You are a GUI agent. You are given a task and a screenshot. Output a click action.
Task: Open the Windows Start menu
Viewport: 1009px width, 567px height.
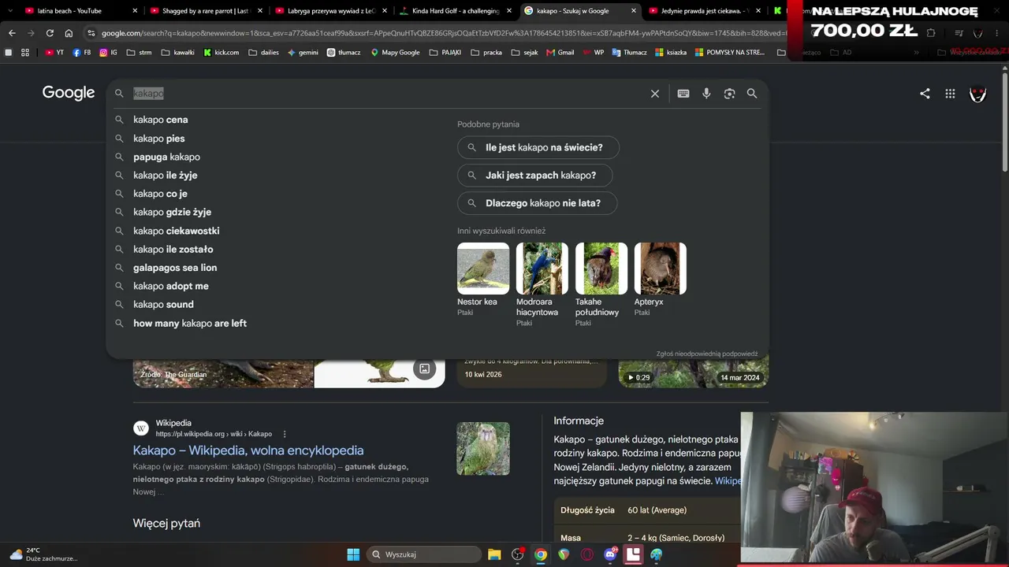[x=353, y=554]
